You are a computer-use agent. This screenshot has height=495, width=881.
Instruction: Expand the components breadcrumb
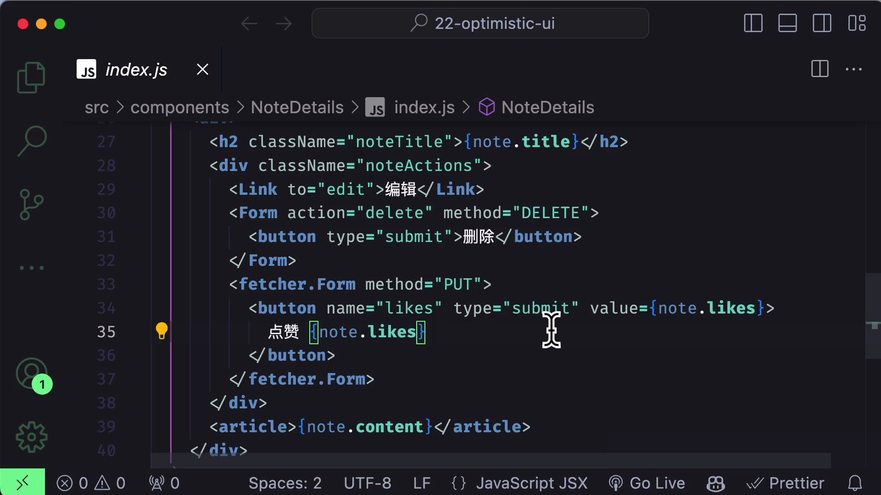pos(179,107)
